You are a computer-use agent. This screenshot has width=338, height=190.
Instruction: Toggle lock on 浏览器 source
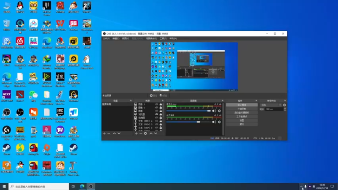pyautogui.click(x=161, y=114)
